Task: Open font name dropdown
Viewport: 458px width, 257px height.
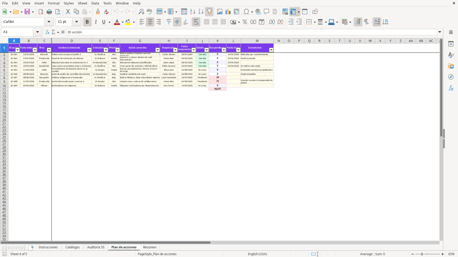Action: coord(49,22)
